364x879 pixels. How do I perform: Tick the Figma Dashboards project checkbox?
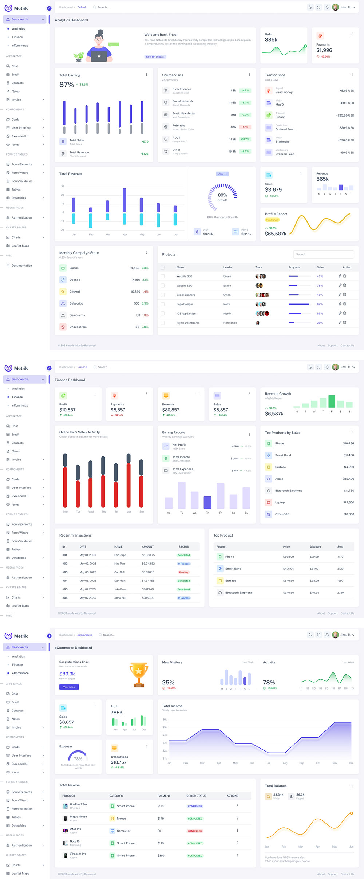(163, 323)
